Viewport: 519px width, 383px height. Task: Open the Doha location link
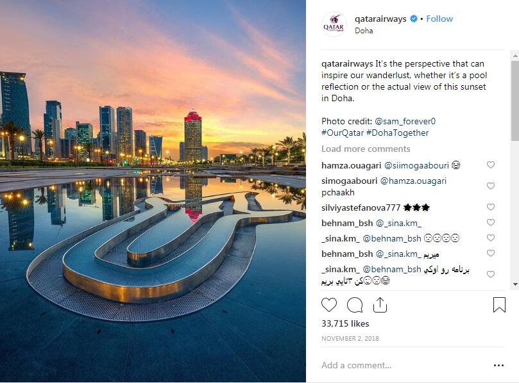pos(364,31)
